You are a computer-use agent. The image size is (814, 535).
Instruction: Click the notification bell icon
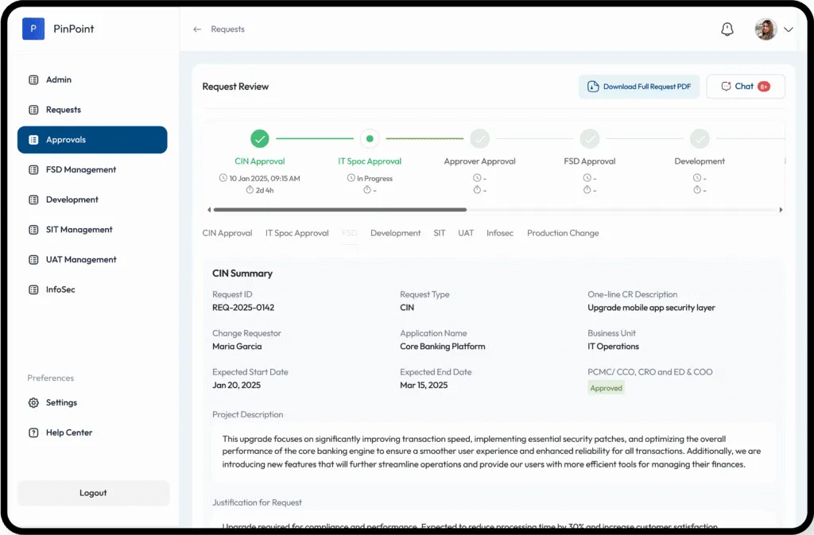click(x=727, y=29)
